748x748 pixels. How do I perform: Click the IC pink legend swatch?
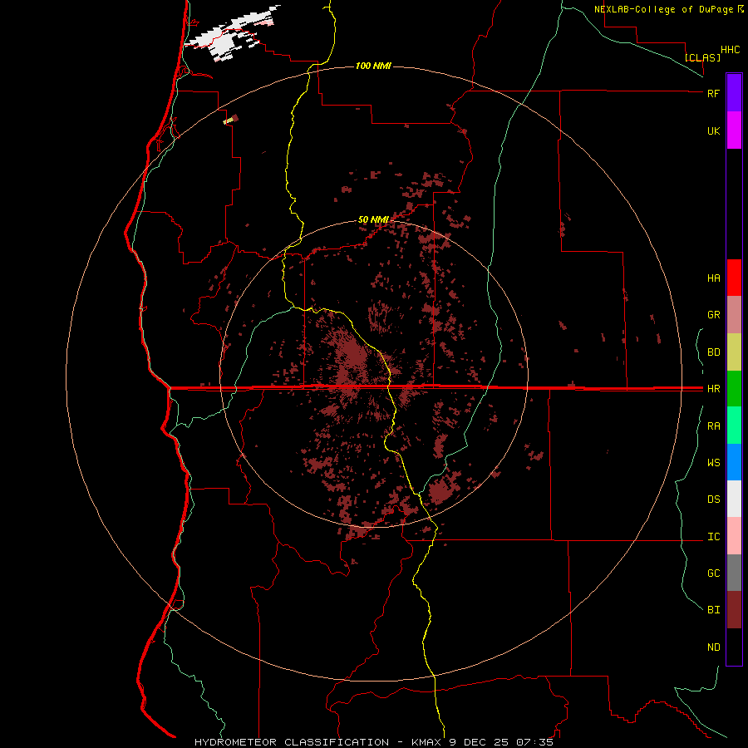[734, 536]
